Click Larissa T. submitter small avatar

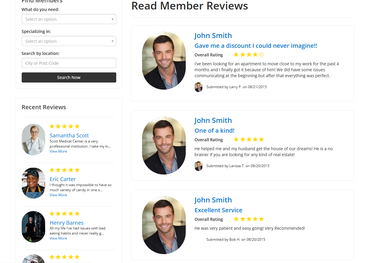point(199,166)
